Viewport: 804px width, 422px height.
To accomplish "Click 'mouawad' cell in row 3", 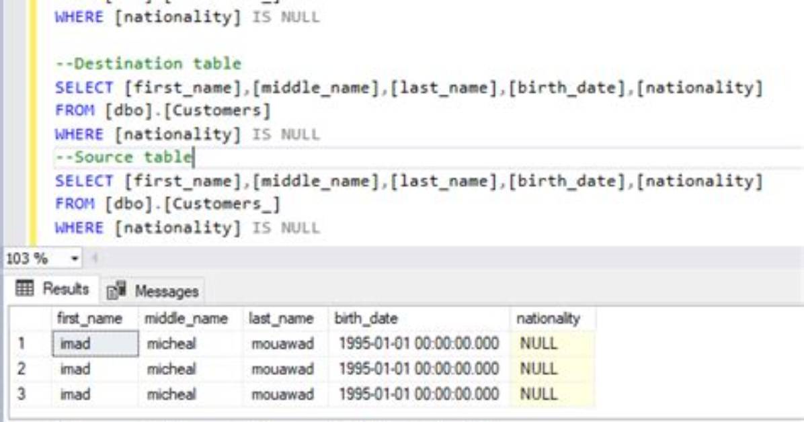I will tap(286, 394).
